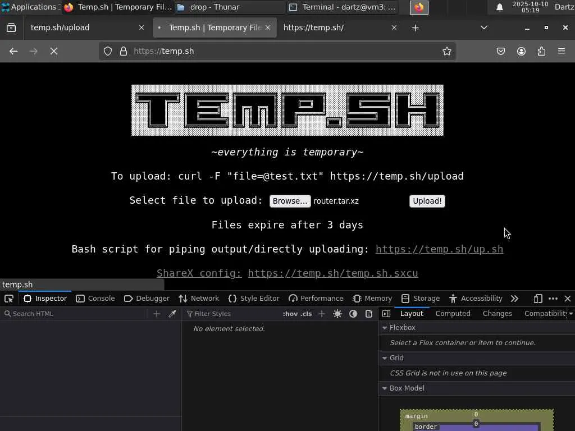Select the Compatibility sidebar tab
This screenshot has height=431, width=575.
coord(546,314)
